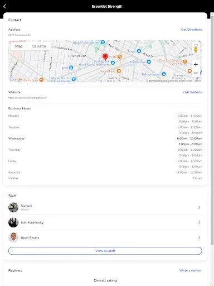The image size is (214, 286).
Task: Click the Monday business hours label
Action: pyautogui.click(x=13, y=116)
